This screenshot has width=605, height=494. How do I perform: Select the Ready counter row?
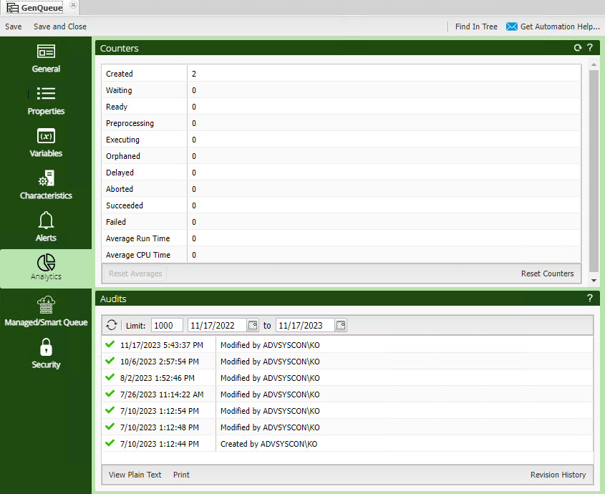coord(341,107)
